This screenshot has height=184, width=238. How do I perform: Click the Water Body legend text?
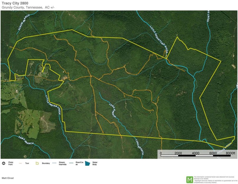[x=95, y=163]
